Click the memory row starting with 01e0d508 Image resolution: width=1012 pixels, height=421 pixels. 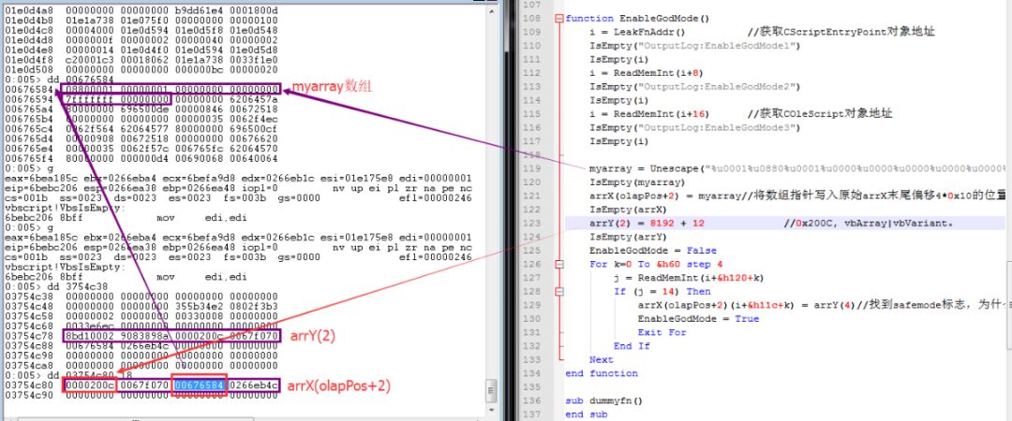141,70
